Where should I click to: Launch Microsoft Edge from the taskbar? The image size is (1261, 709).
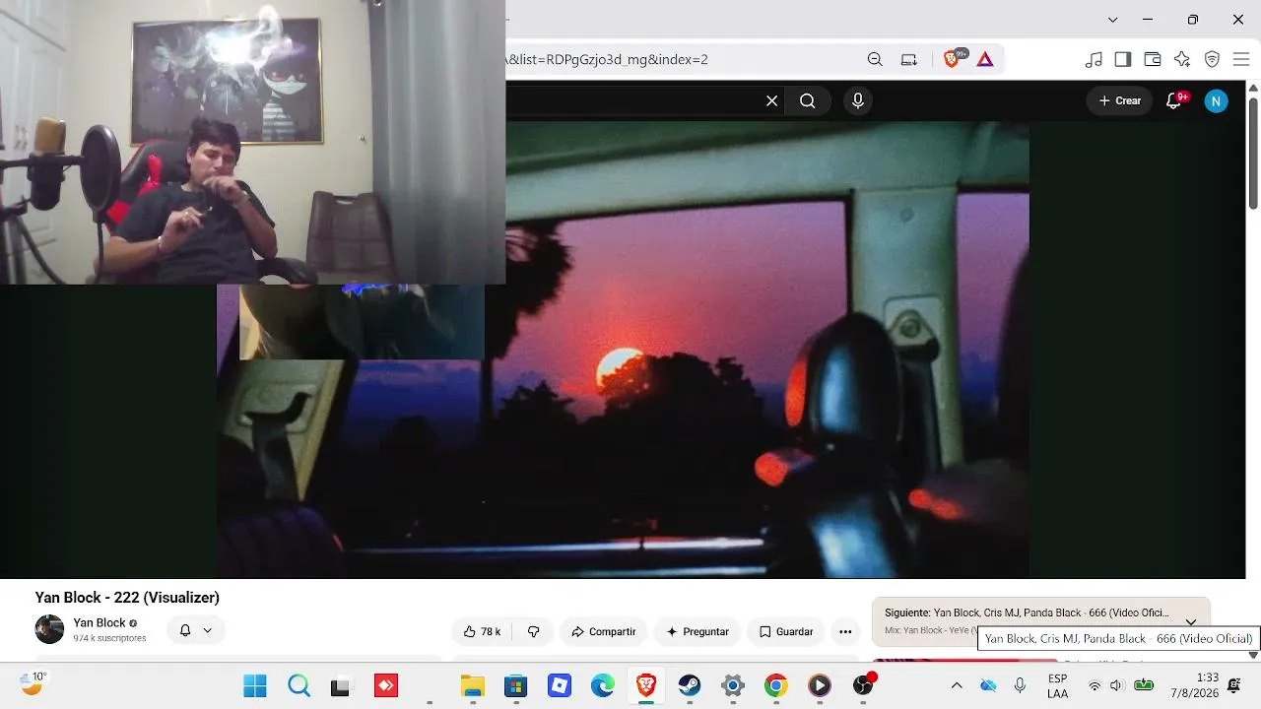[603, 685]
